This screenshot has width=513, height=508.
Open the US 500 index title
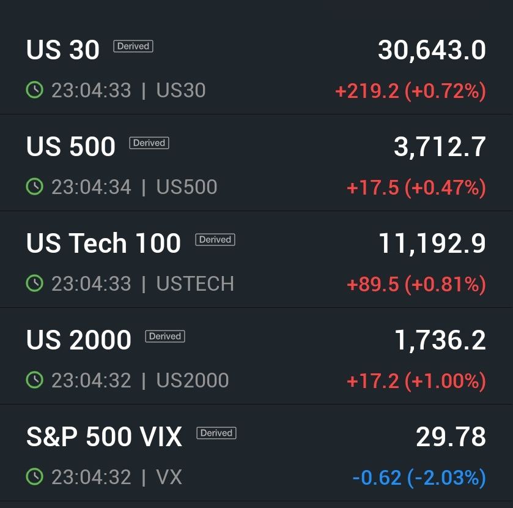71,146
